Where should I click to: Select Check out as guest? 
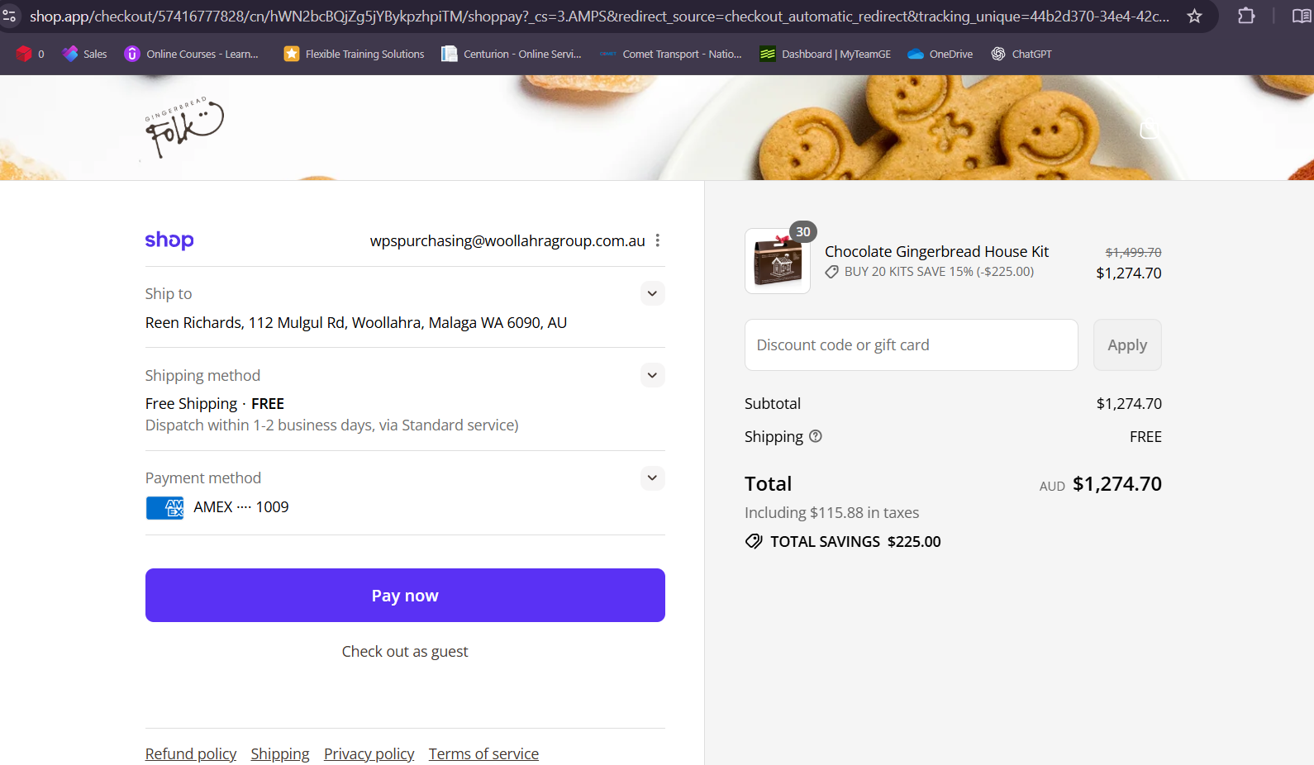(405, 651)
